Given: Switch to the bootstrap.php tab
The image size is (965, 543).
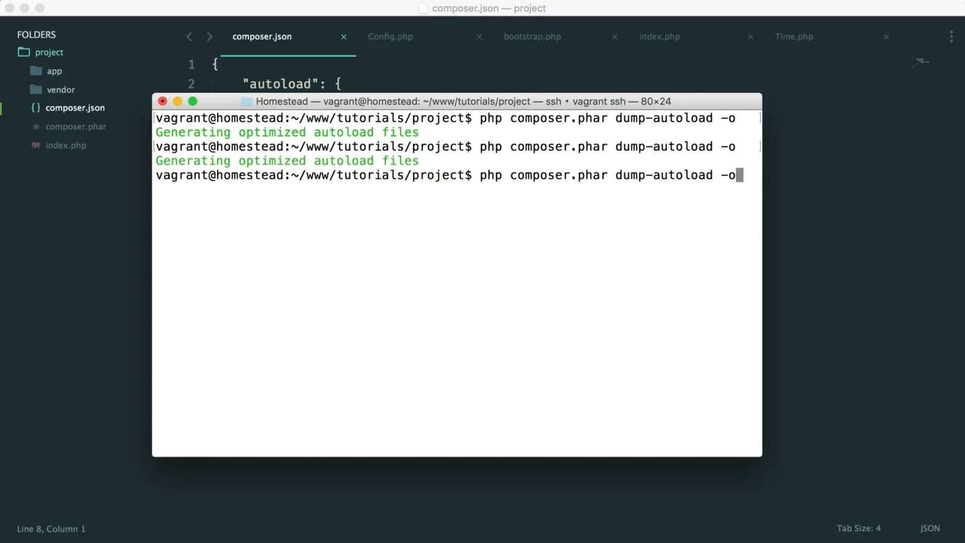Looking at the screenshot, I should click(532, 37).
